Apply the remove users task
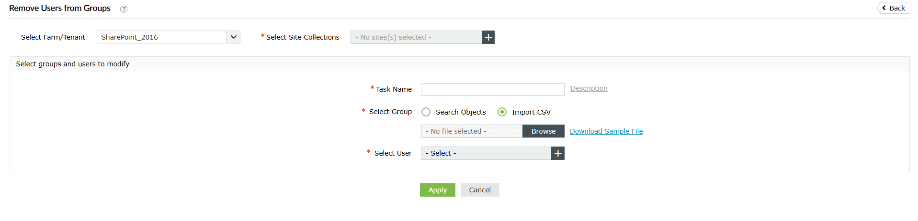The height and width of the screenshot is (221, 918). pyautogui.click(x=437, y=190)
